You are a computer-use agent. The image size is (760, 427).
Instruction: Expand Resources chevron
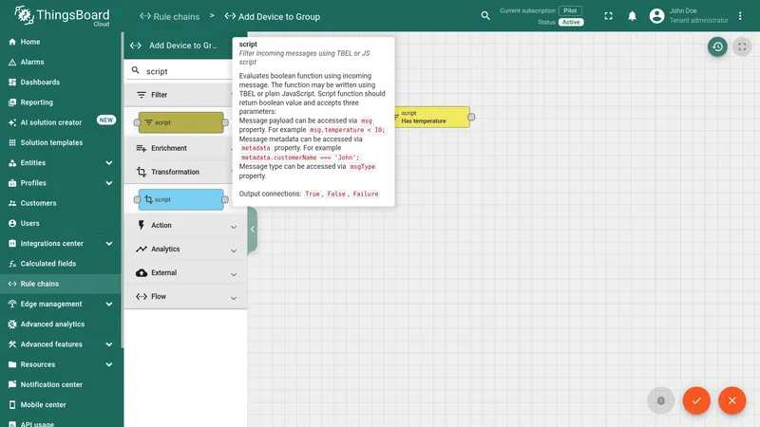tap(109, 364)
